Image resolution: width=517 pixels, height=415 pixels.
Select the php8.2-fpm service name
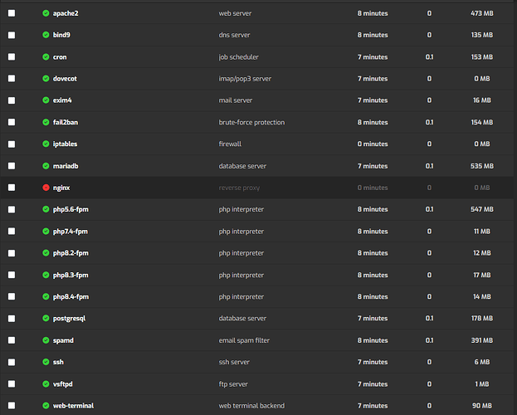[70, 253]
